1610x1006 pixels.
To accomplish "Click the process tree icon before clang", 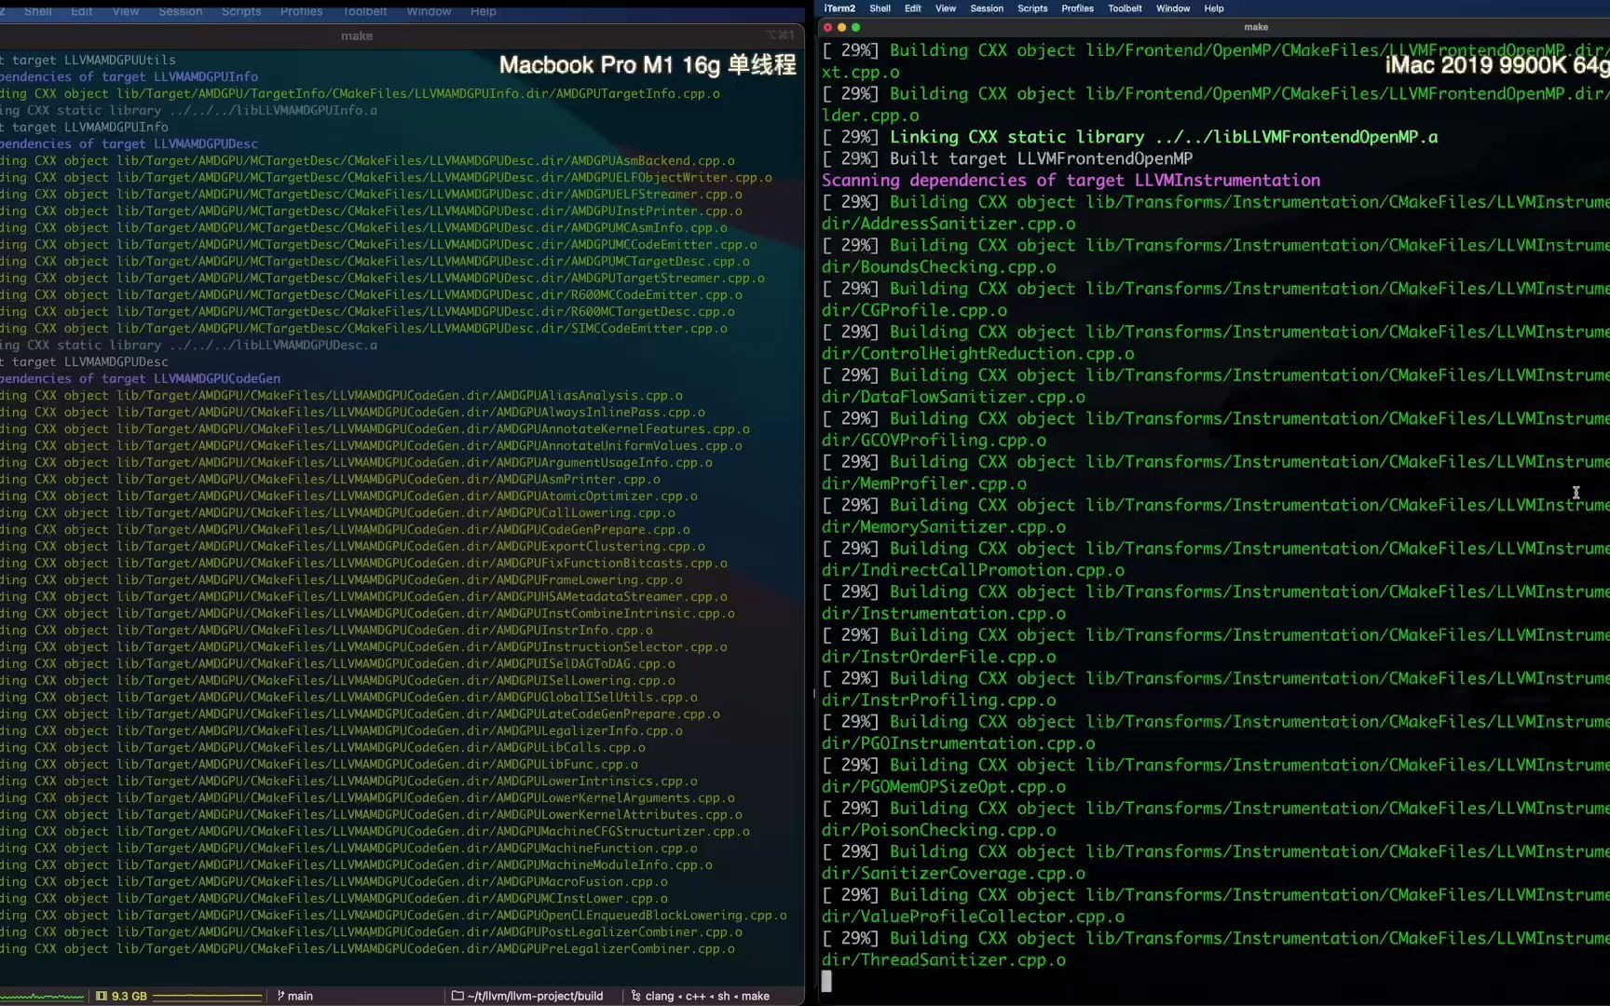I will point(635,995).
